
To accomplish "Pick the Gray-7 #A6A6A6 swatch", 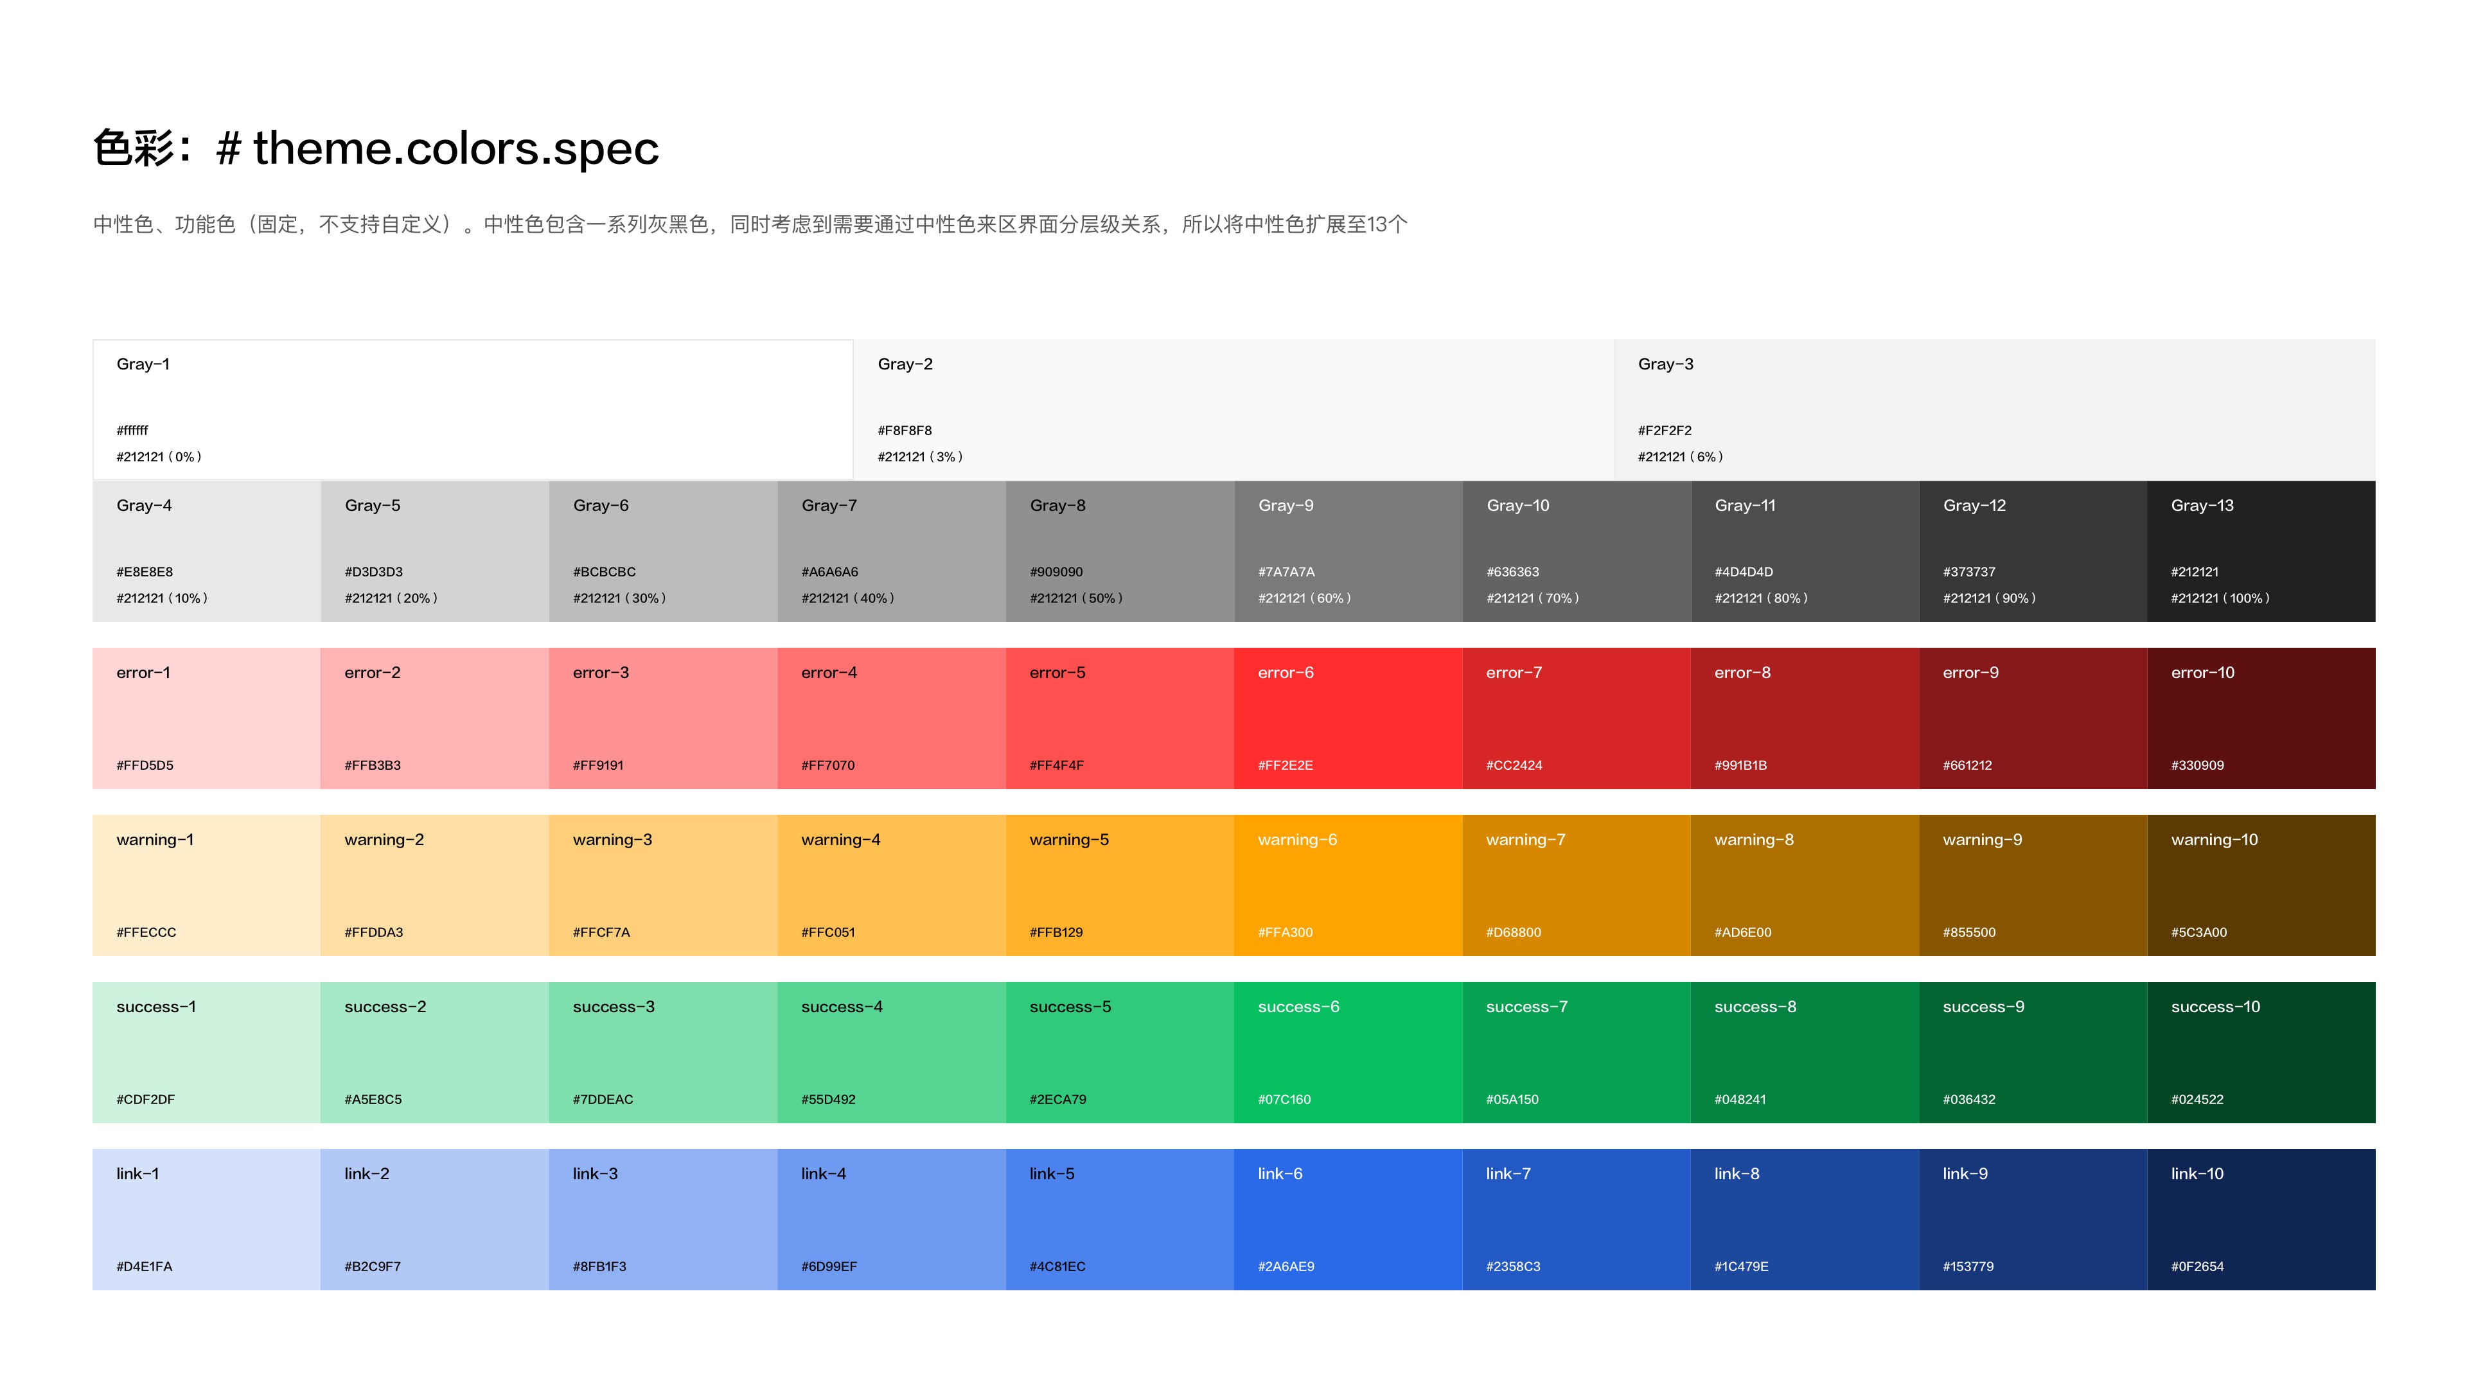I will [890, 551].
